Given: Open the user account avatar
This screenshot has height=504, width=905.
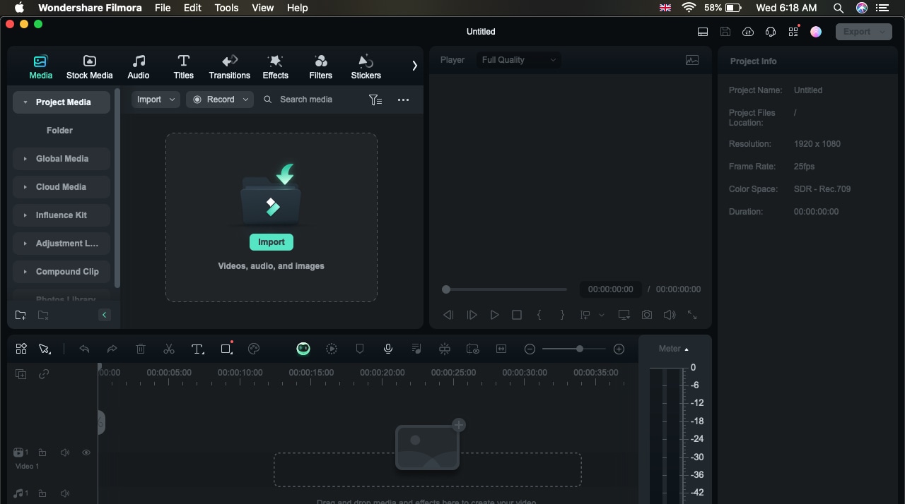Looking at the screenshot, I should (x=816, y=32).
